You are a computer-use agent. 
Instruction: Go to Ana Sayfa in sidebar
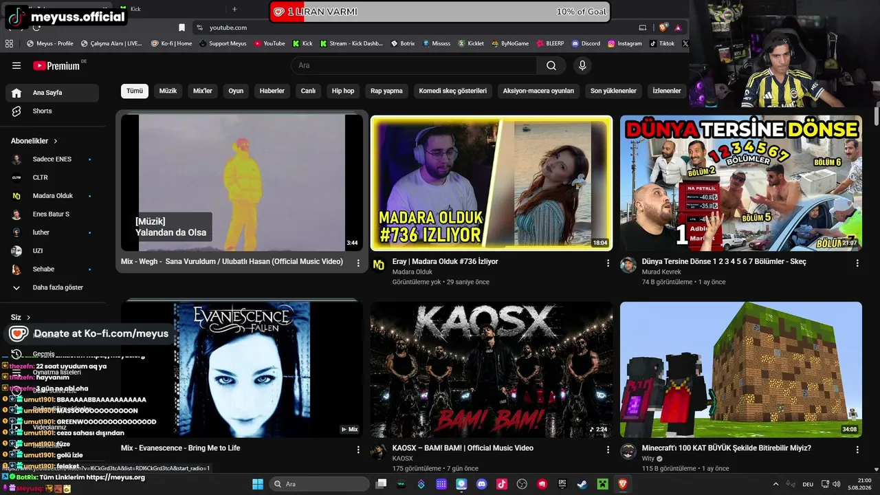[52, 93]
